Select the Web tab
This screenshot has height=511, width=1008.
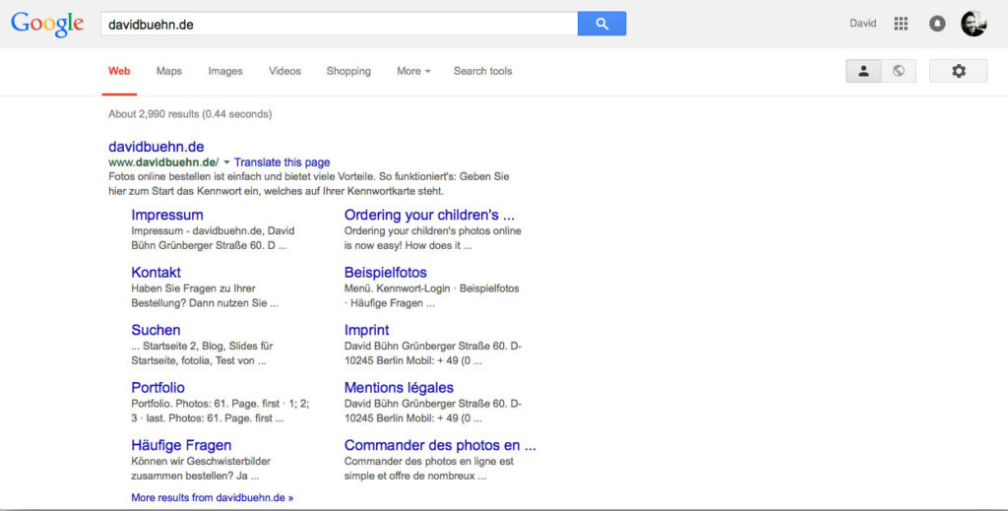point(119,71)
